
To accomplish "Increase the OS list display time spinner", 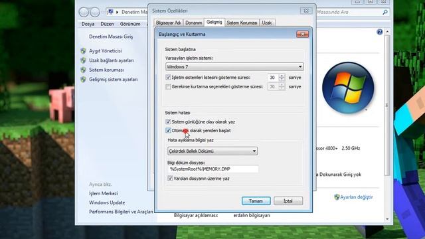I will [282, 76].
